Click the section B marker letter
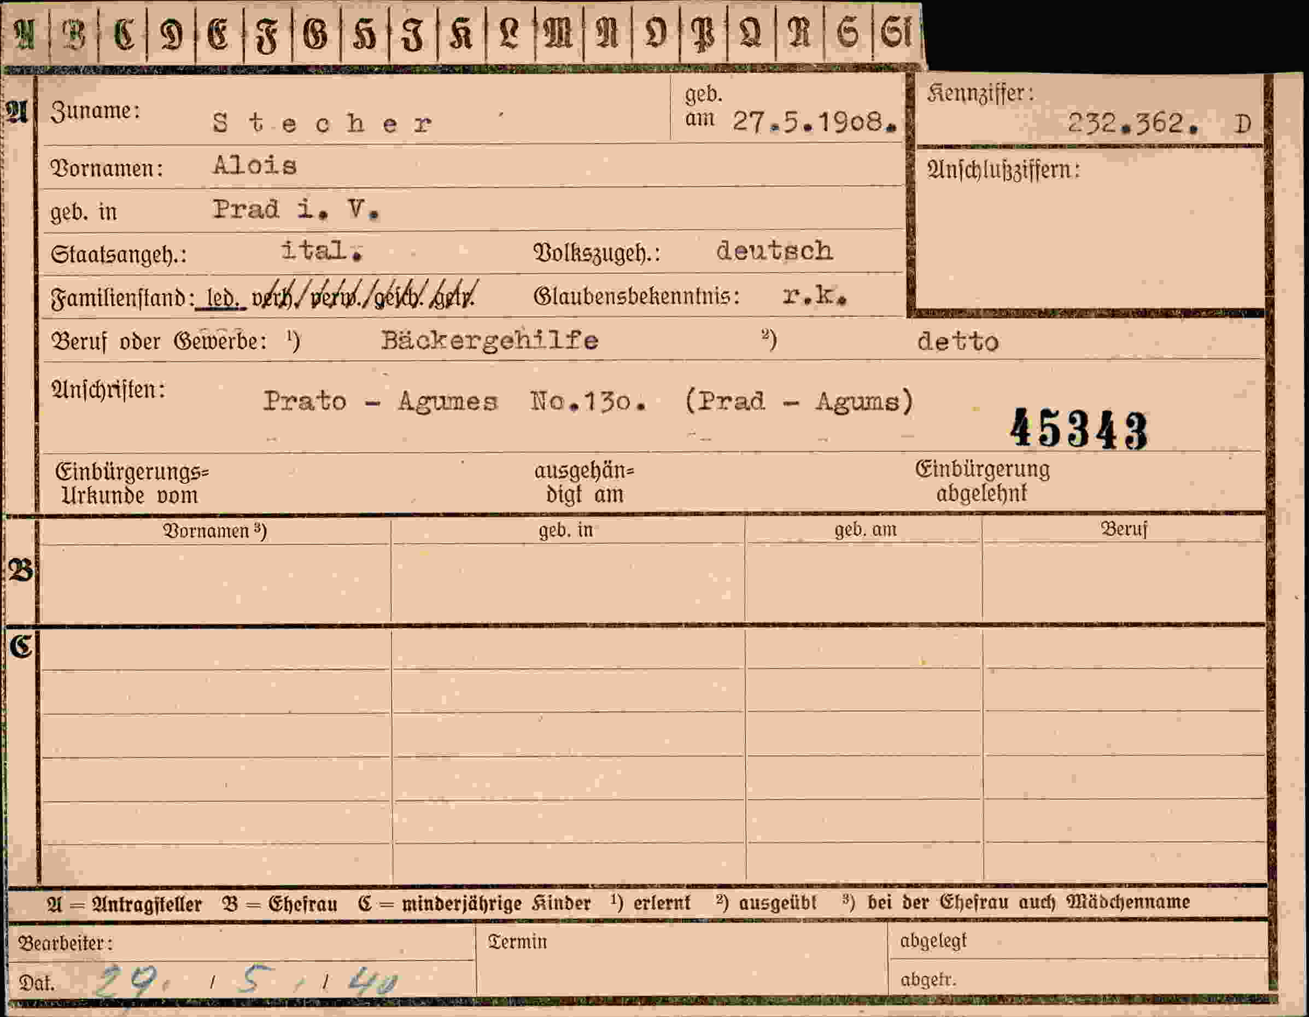This screenshot has width=1309, height=1017. point(20,570)
